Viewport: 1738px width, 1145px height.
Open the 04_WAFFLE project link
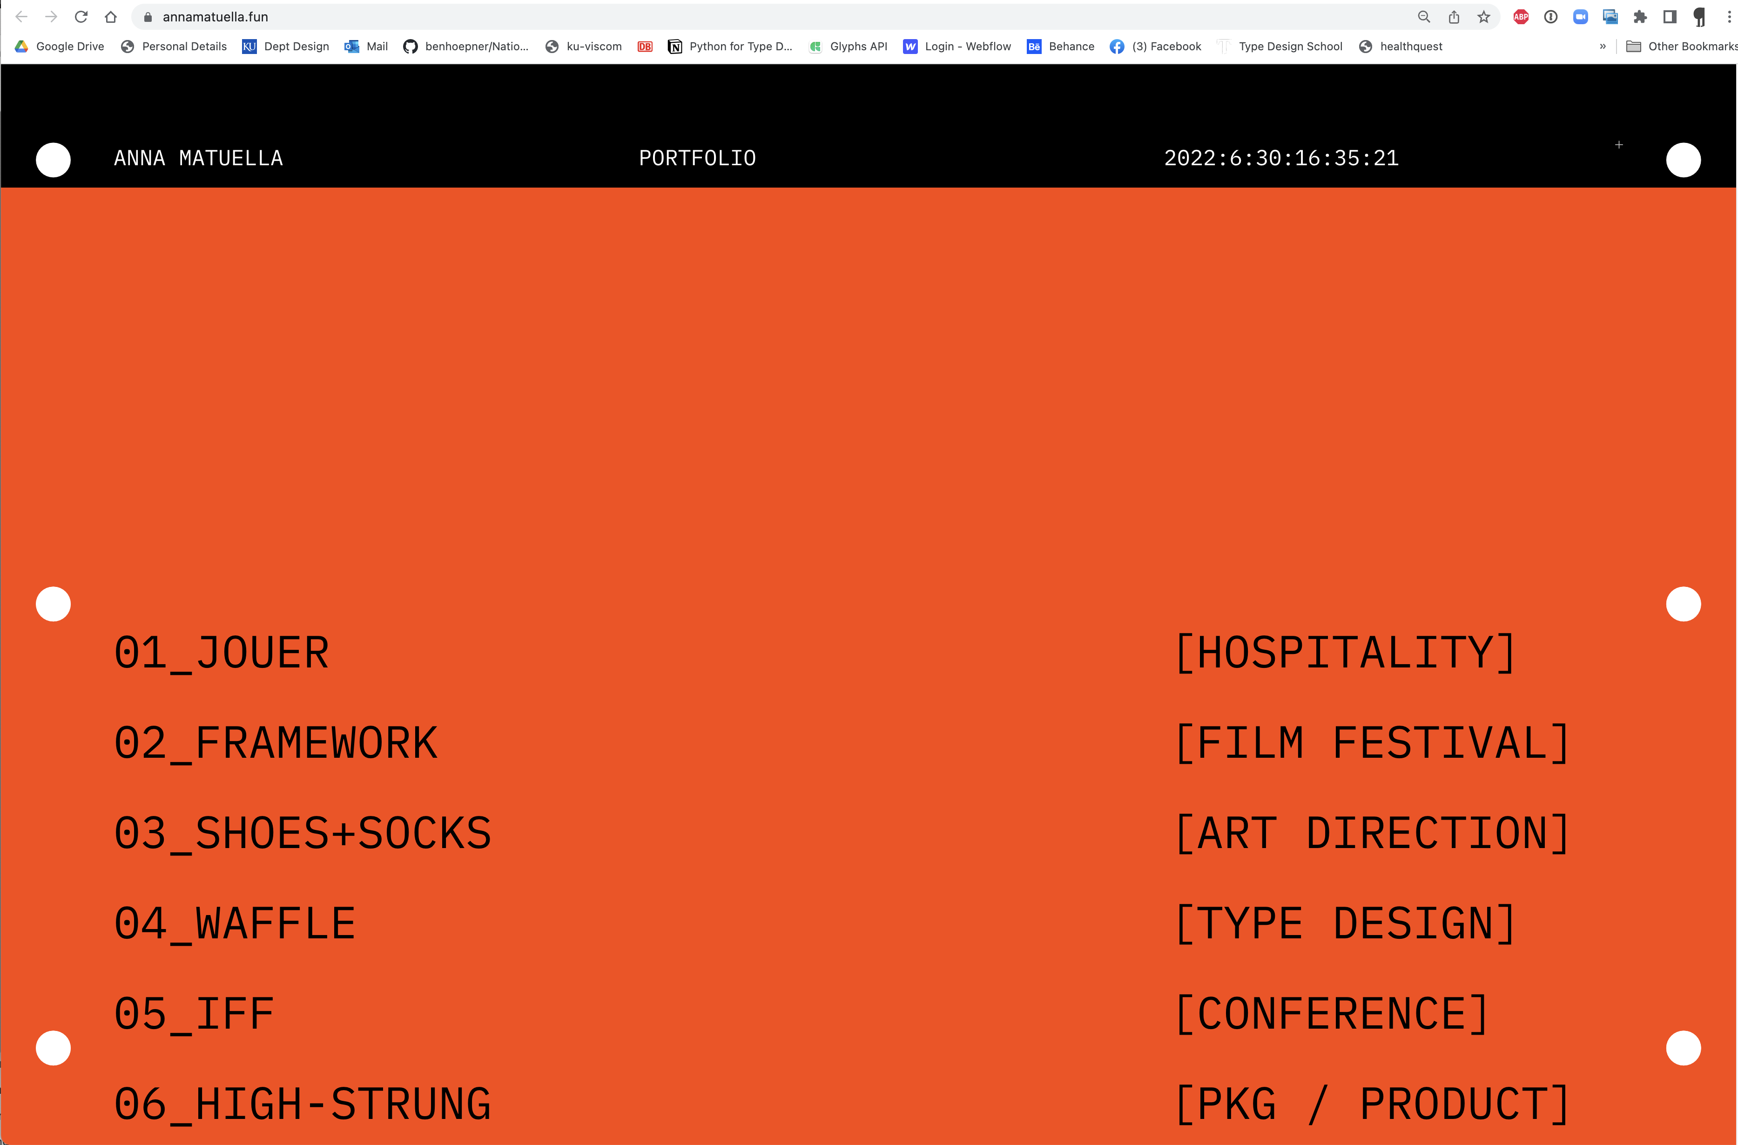click(x=235, y=924)
